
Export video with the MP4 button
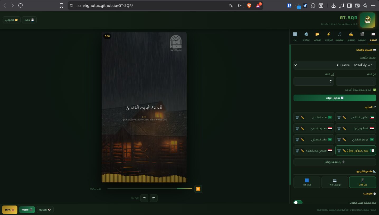pos(10,210)
